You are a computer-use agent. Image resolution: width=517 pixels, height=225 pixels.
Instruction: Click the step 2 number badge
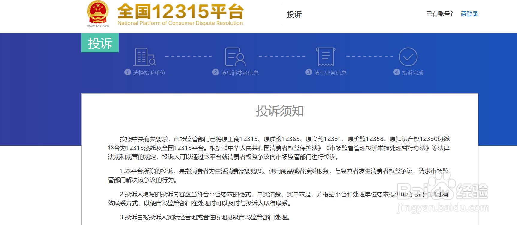coord(215,72)
